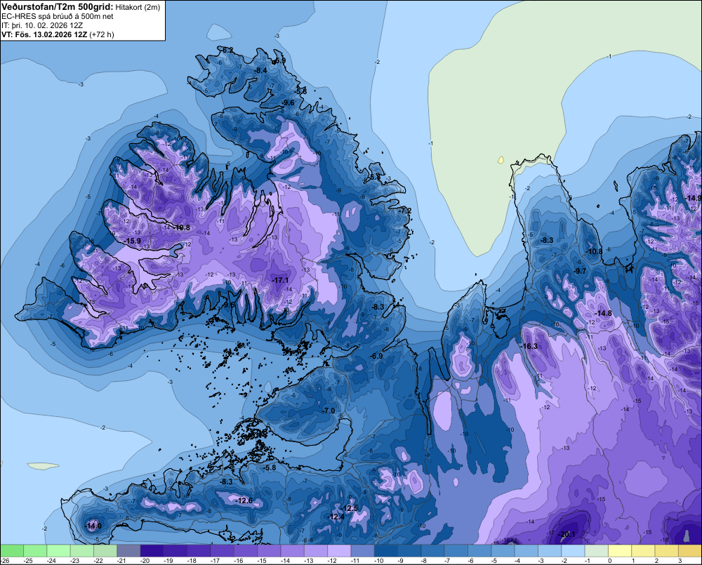Click the -5.9 temperature reading
This screenshot has height=565, width=702.
pos(279,60)
